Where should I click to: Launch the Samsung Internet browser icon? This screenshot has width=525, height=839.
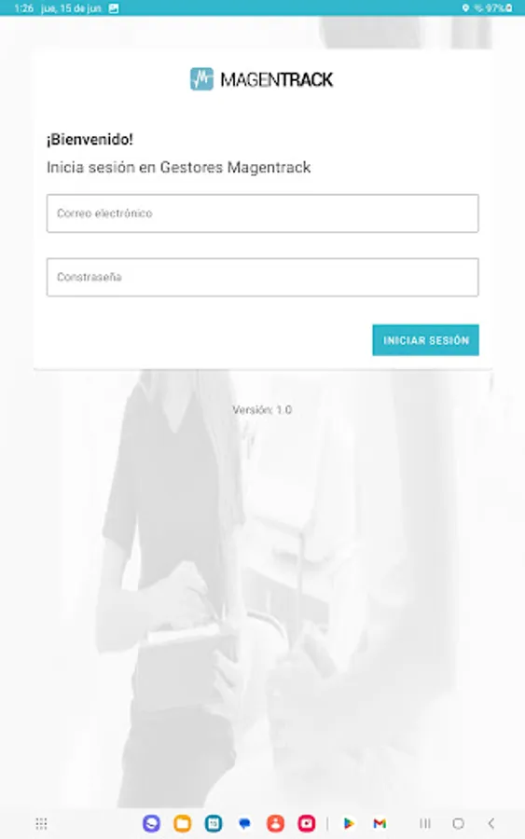coord(151,823)
